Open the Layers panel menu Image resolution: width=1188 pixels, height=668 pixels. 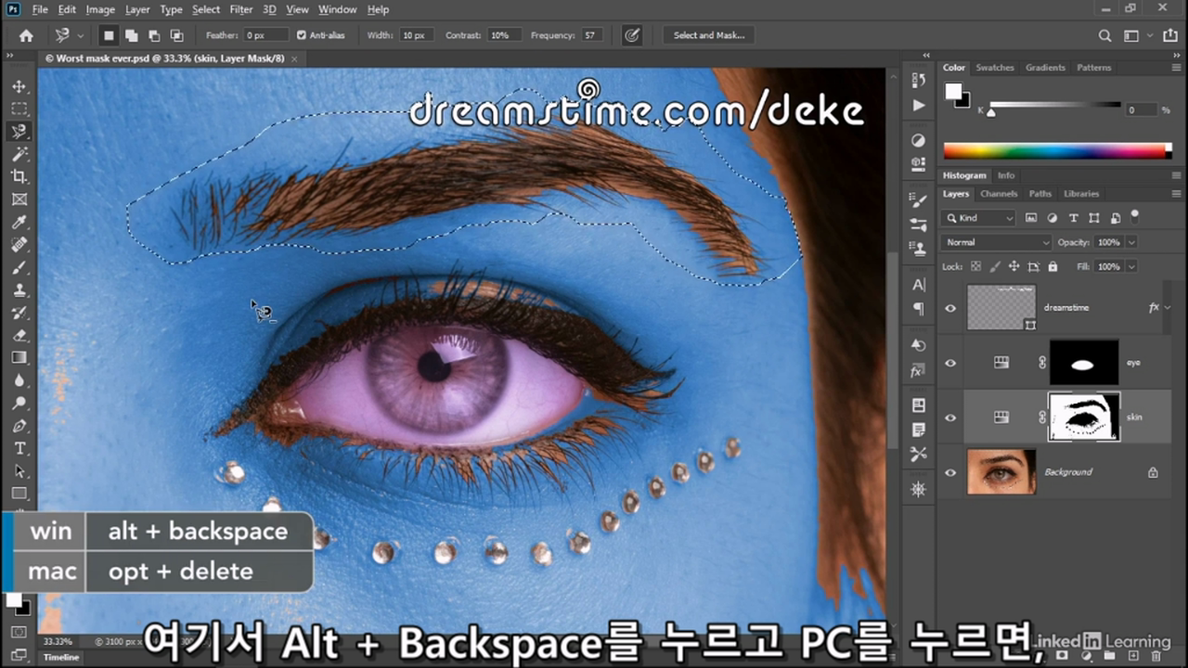(x=1176, y=194)
